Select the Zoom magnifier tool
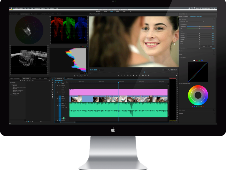 53,98
